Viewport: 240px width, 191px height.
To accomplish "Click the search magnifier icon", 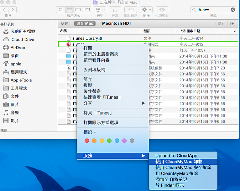I will coord(194,10).
